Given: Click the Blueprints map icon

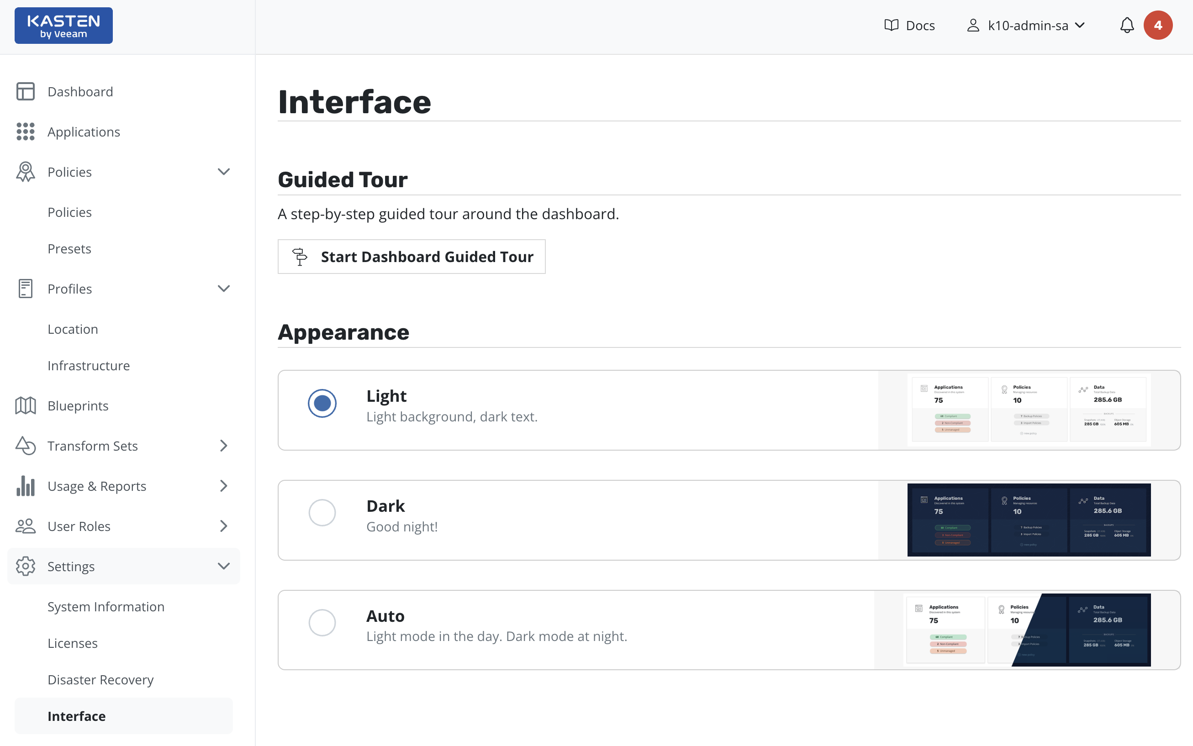Looking at the screenshot, I should click(25, 405).
